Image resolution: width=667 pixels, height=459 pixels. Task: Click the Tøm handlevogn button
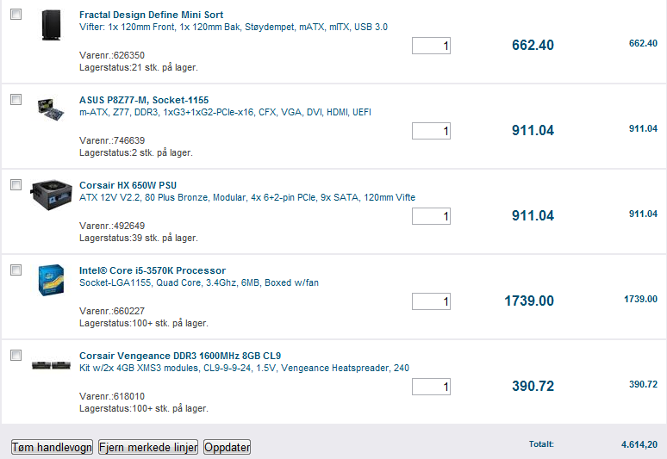pyautogui.click(x=52, y=447)
